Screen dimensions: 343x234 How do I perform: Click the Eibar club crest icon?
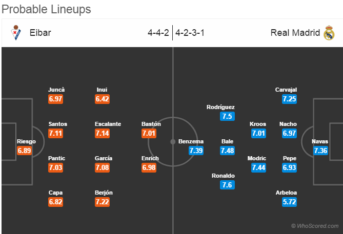[16, 33]
